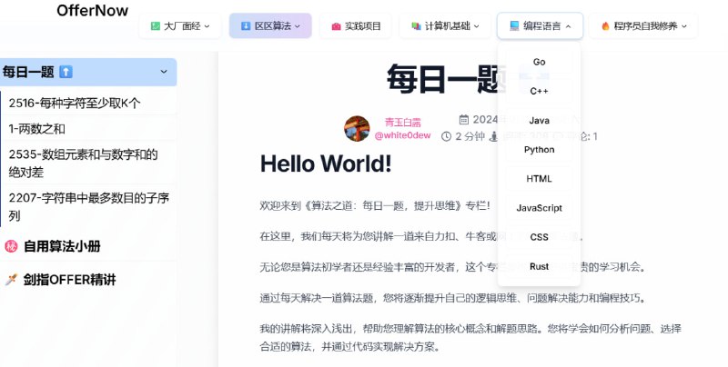The image size is (728, 367).
Task: Click the calendar icon beside 2024 date
Action: click(x=464, y=120)
